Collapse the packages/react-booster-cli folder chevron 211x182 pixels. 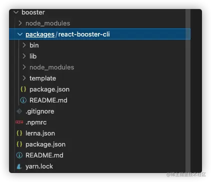point(20,34)
